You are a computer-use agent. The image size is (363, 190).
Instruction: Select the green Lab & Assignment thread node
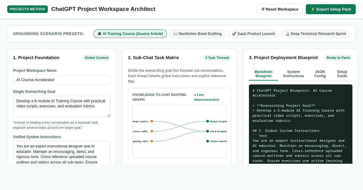[208, 131]
